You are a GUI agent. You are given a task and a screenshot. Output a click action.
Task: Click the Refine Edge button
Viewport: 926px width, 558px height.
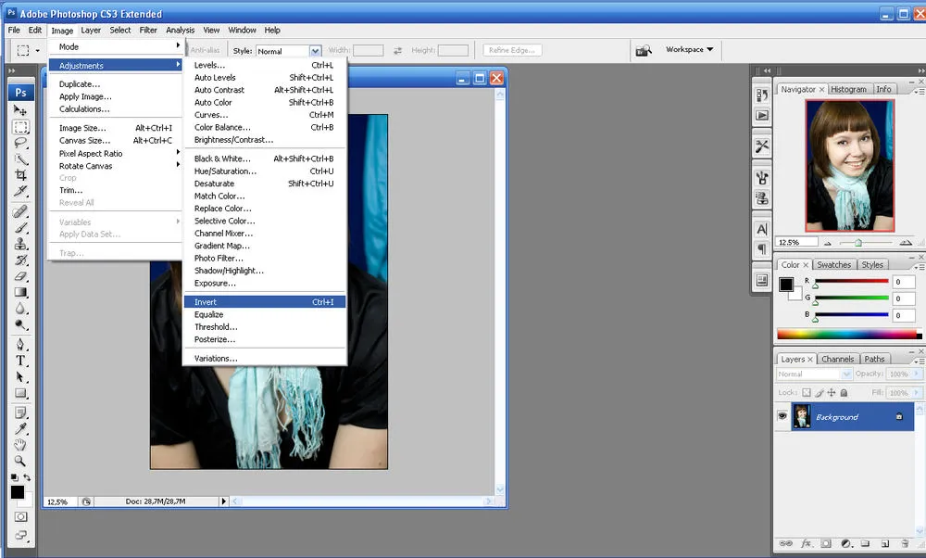(512, 50)
